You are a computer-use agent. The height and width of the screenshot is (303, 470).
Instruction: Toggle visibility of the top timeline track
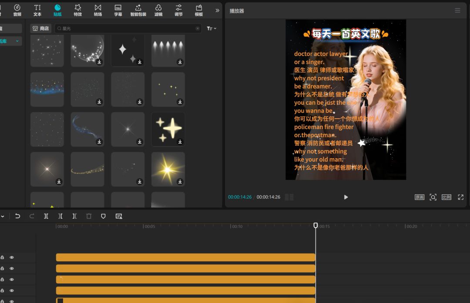point(12,257)
